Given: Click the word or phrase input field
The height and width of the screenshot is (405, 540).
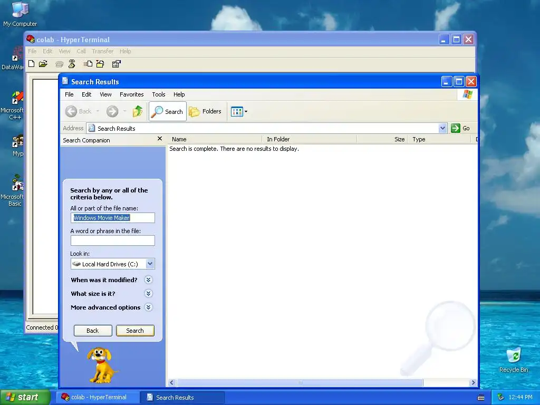Looking at the screenshot, I should click(x=113, y=240).
